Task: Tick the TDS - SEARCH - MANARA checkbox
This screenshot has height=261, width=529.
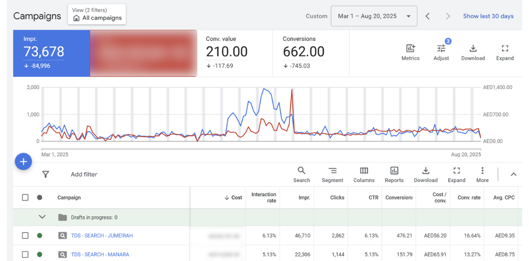Action: point(25,254)
